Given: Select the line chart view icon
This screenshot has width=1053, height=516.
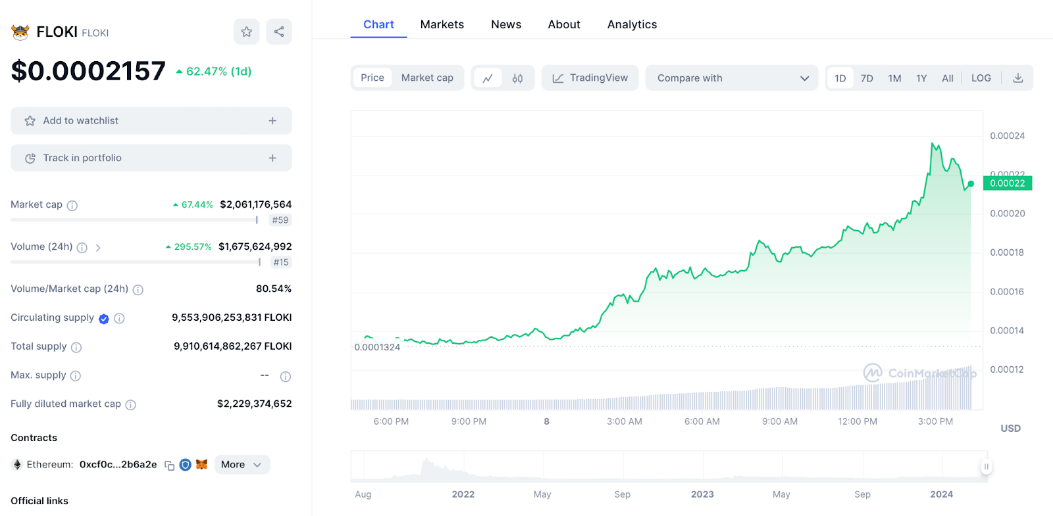Looking at the screenshot, I should 488,78.
